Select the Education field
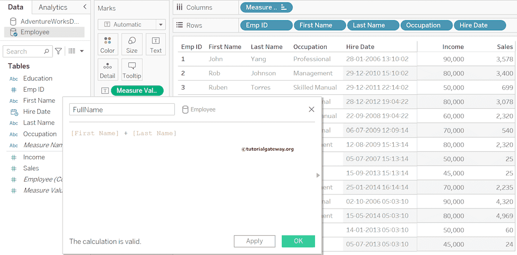 click(37, 78)
